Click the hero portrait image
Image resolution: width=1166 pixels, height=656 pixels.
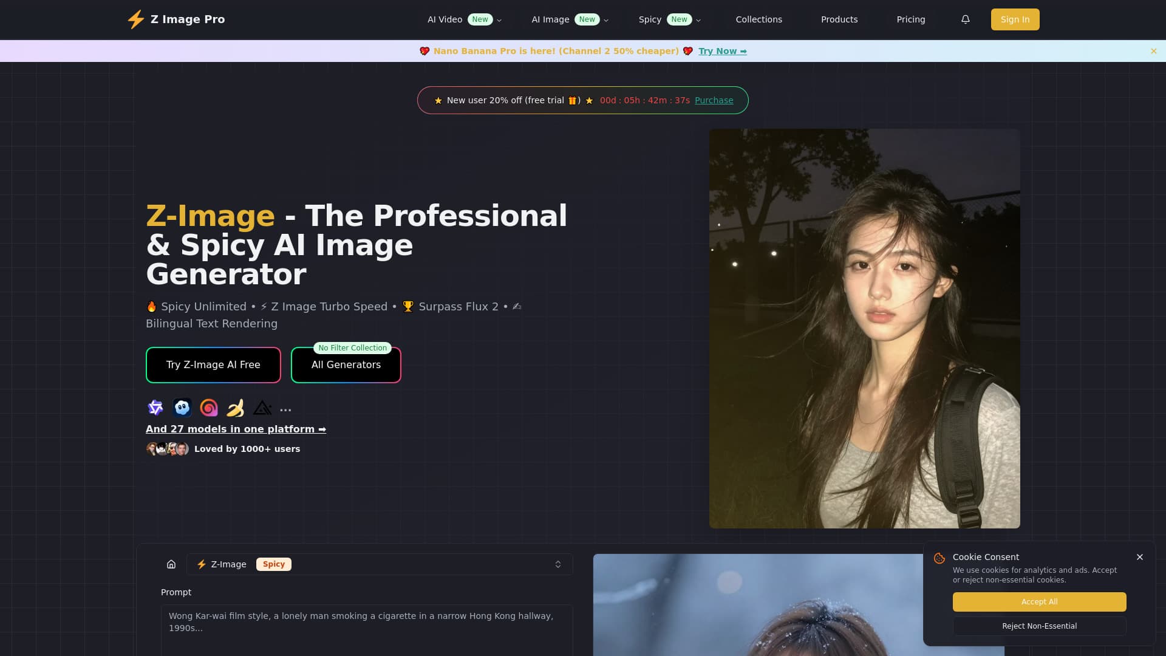coord(864,328)
